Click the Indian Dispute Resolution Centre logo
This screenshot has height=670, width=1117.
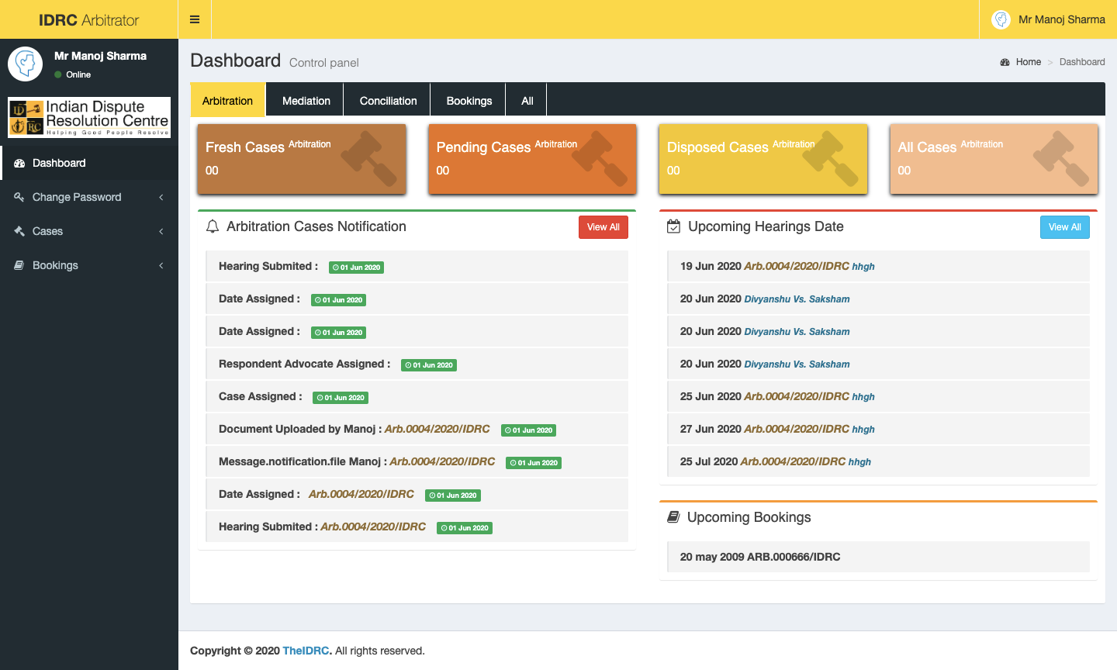pyautogui.click(x=89, y=117)
